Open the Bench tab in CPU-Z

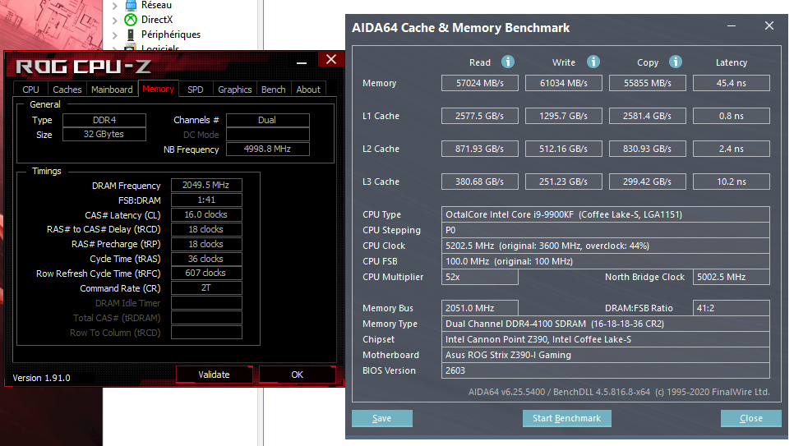[274, 89]
